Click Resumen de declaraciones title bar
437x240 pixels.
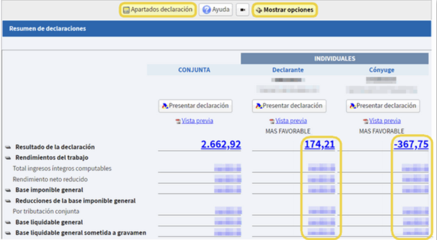[217, 28]
